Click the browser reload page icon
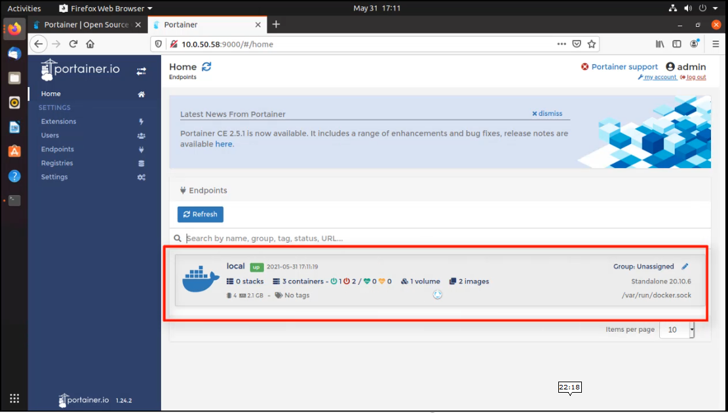728x413 pixels. coord(73,45)
